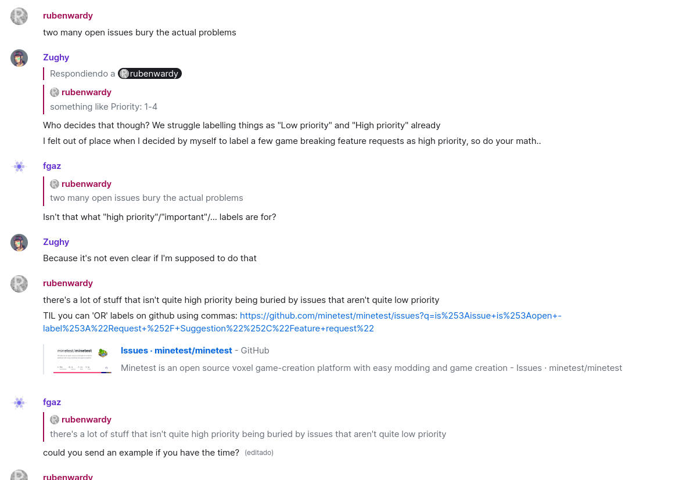679x480 pixels.
Task: Click rubenwardy's avatar beside the topmost message
Action: pos(19,16)
